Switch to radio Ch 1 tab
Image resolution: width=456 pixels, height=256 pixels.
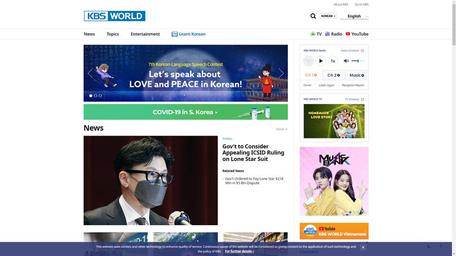click(311, 75)
